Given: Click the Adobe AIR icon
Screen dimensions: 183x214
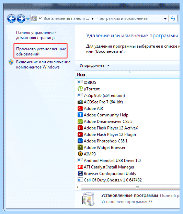Looking at the screenshot, I should pyautogui.click(x=80, y=108).
